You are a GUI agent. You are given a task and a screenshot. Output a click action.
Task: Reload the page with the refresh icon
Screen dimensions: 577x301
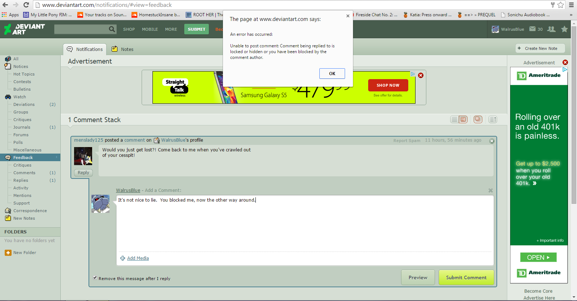coord(26,5)
